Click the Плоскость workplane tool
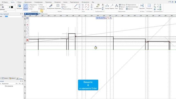This screenshot has height=99, width=176. point(149,7)
